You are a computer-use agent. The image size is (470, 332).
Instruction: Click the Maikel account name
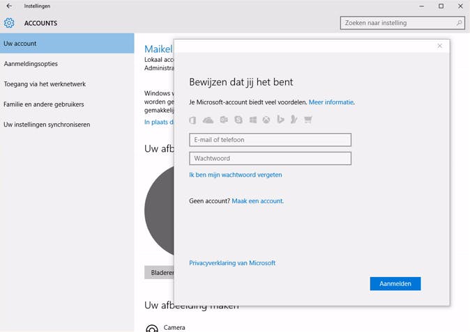pyautogui.click(x=158, y=49)
